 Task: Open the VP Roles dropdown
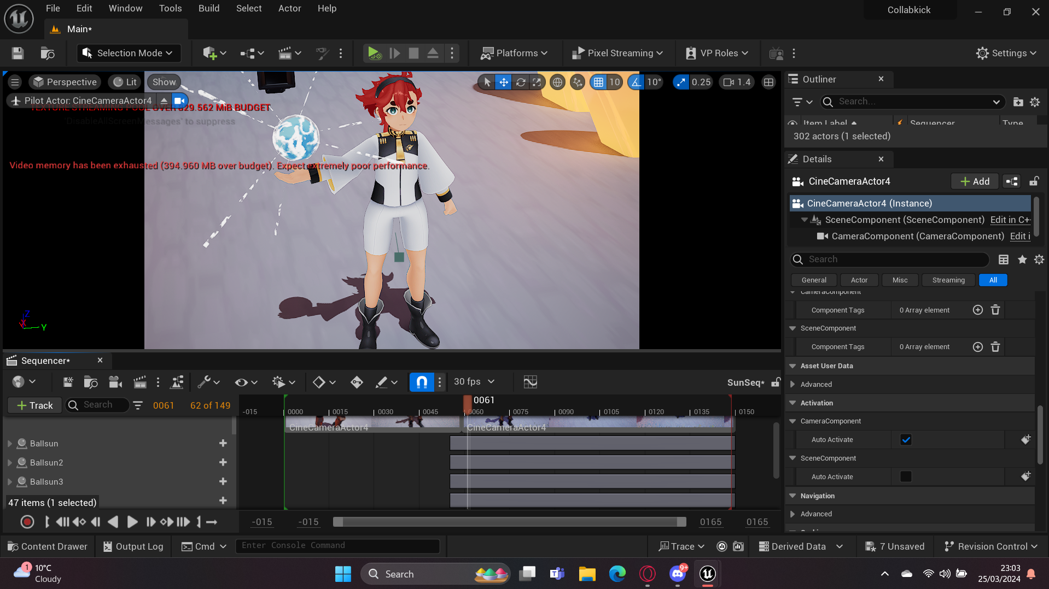(x=717, y=53)
